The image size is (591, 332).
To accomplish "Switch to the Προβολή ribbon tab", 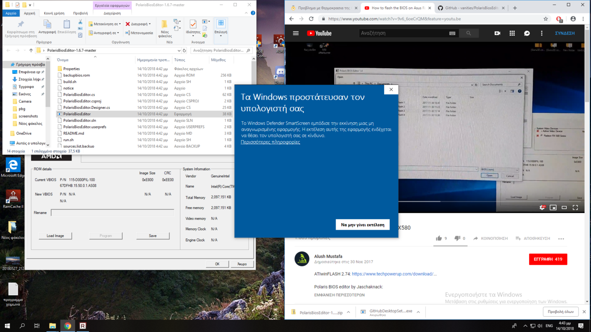I will pyautogui.click(x=80, y=13).
